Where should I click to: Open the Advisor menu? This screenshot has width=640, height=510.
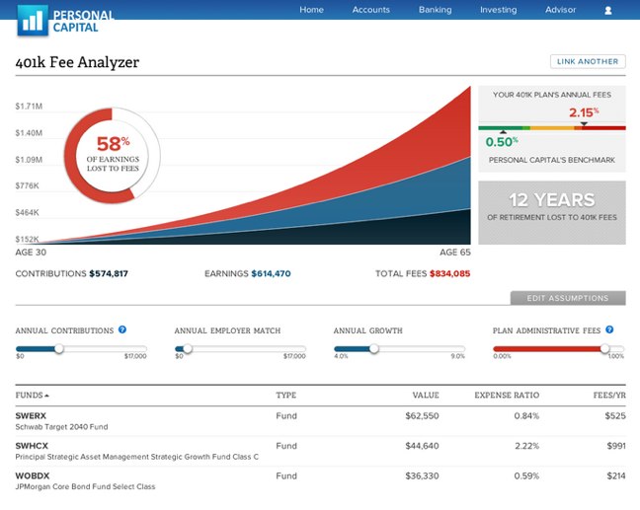coord(560,10)
